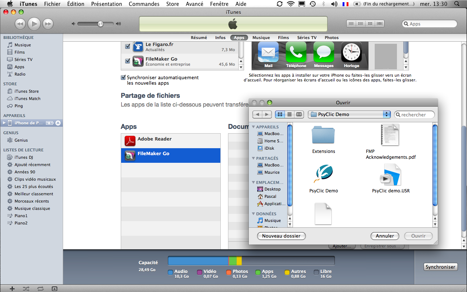Screen dimensions: 467x292
Task: Switch to the Résumé tab
Action: click(x=199, y=38)
